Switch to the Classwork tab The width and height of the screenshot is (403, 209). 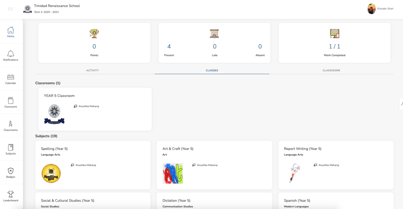point(331,70)
